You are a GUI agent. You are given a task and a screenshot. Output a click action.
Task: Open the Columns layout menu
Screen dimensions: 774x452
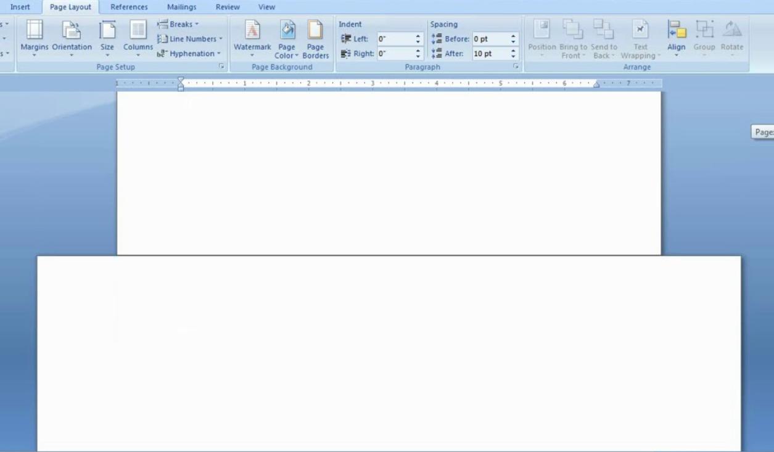[x=138, y=38]
